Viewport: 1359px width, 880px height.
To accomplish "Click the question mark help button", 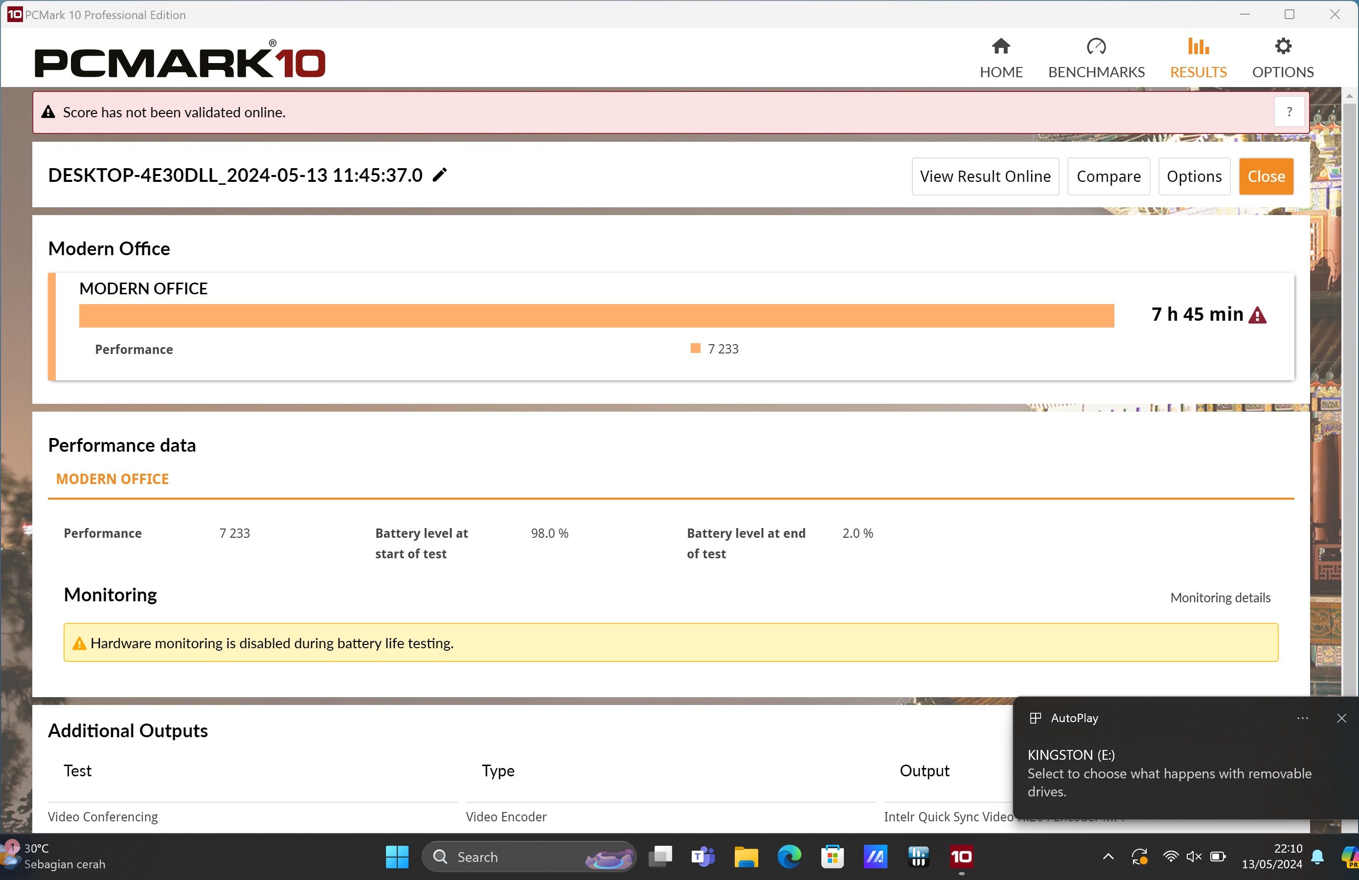I will (x=1289, y=112).
